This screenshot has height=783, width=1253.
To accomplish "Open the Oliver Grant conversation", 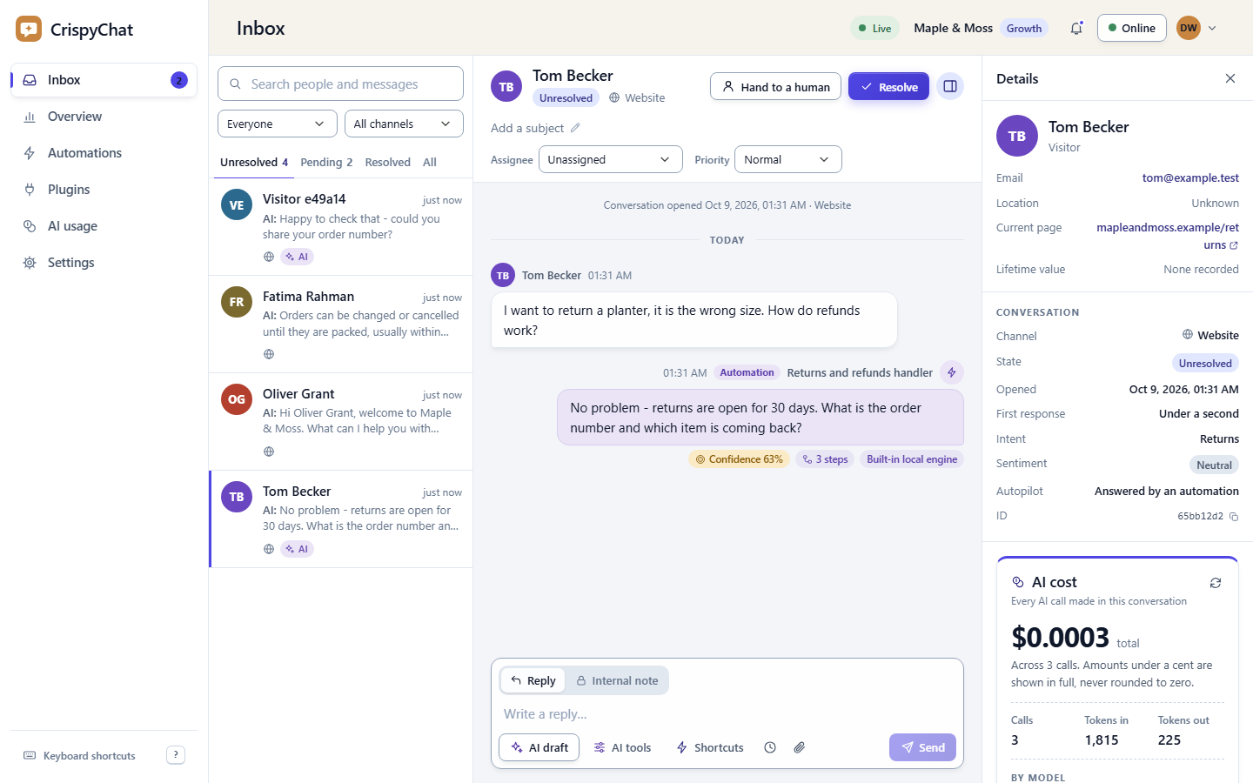I will (x=341, y=422).
